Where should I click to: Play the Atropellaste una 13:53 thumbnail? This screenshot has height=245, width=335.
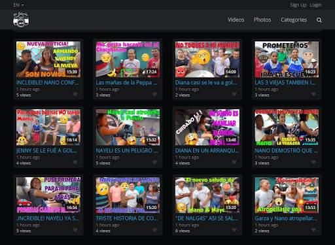(287, 195)
